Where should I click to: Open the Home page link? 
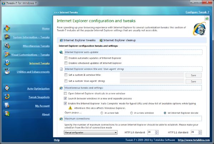click(x=46, y=29)
